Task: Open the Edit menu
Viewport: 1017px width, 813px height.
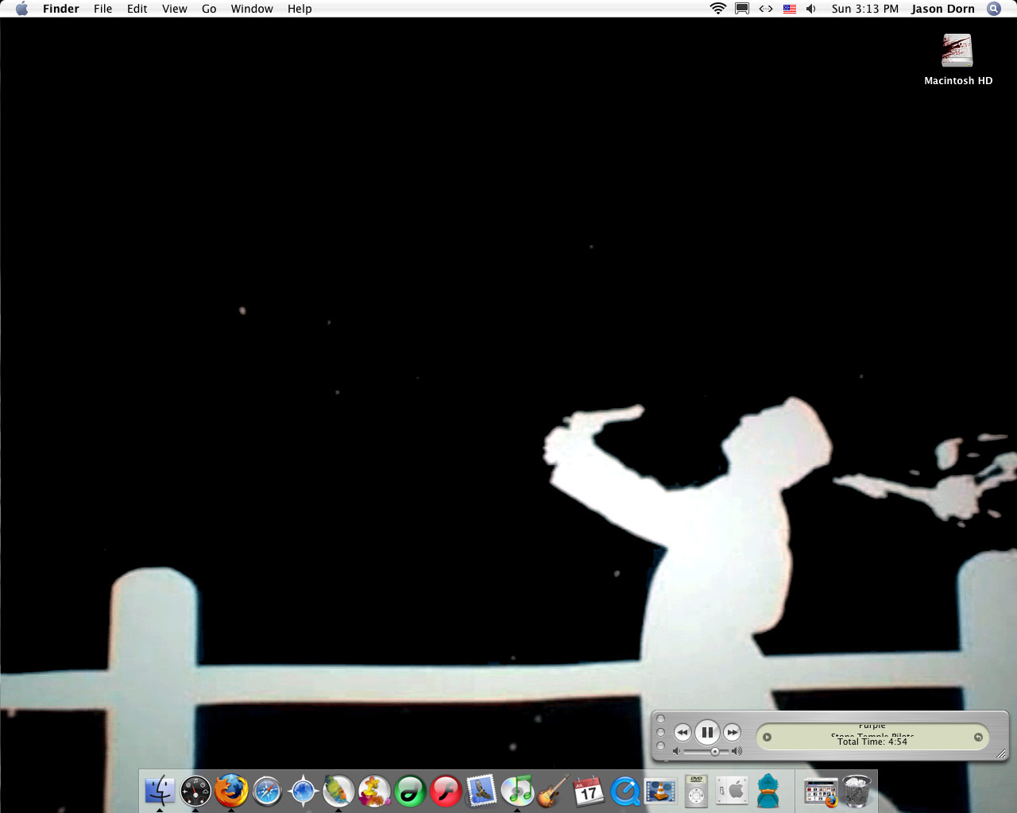Action: (137, 9)
